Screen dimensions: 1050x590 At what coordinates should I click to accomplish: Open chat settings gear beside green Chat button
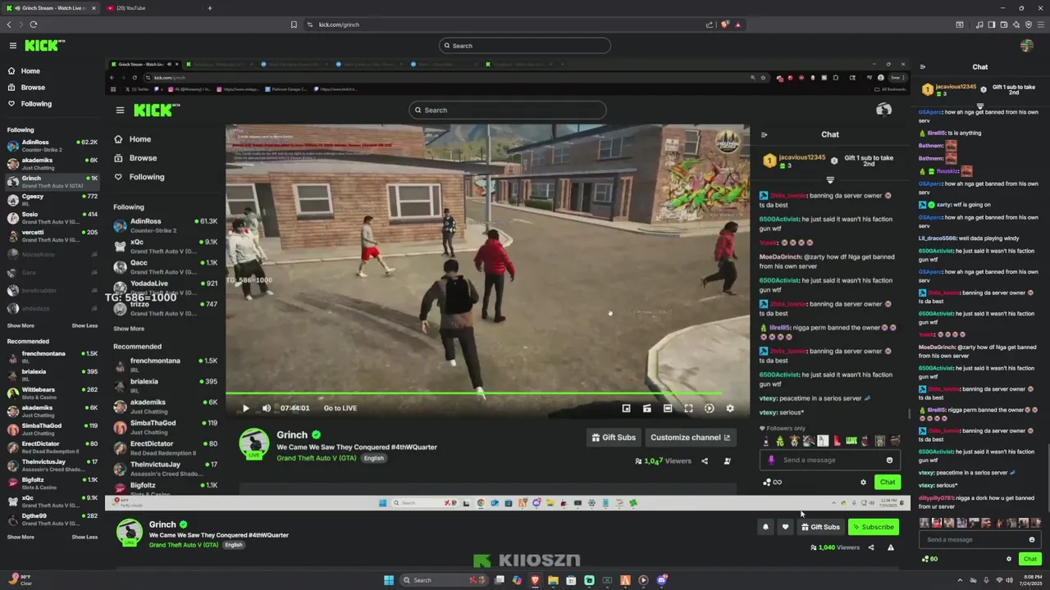1009,559
